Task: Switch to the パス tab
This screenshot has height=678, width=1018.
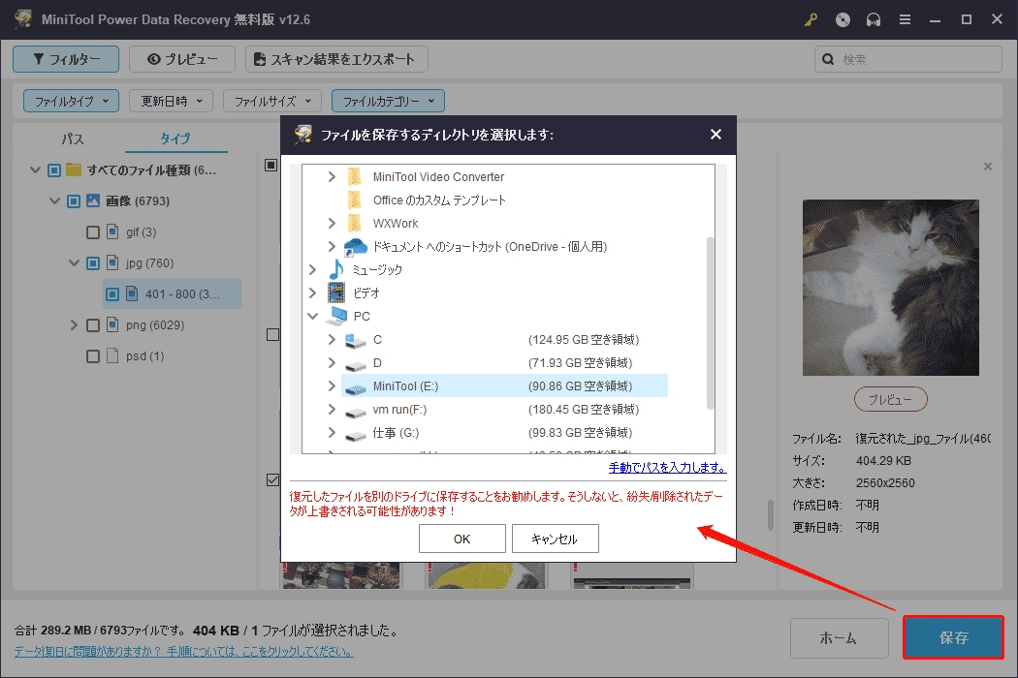Action: (72, 139)
